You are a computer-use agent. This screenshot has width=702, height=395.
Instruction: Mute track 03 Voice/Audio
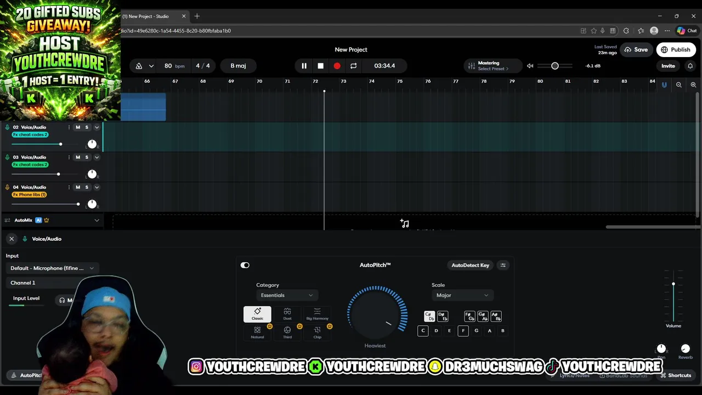click(77, 157)
